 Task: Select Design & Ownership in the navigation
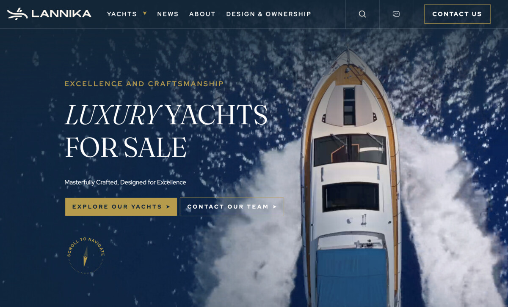(x=268, y=14)
